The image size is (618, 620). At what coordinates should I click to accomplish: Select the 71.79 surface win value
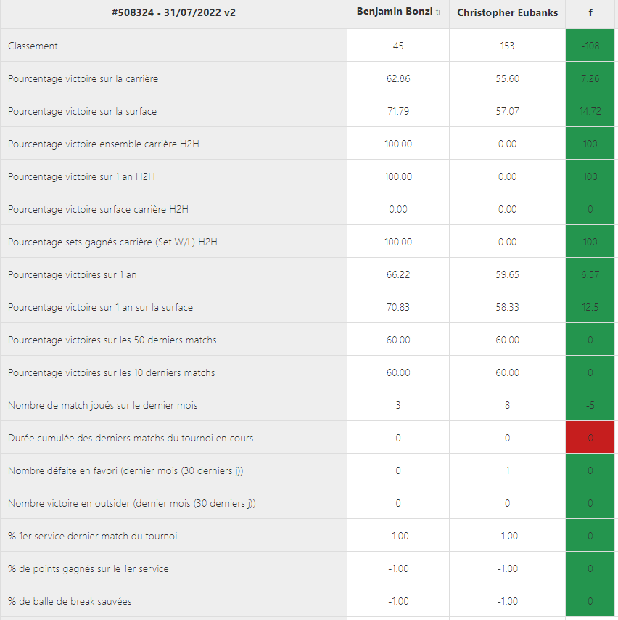[398, 111]
